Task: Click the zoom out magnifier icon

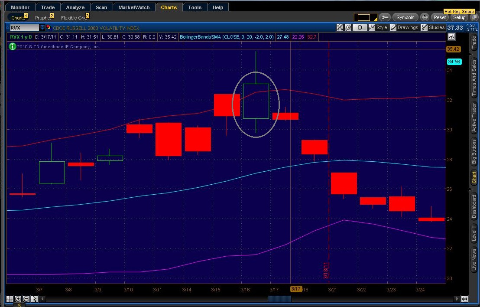Action: coord(26,299)
